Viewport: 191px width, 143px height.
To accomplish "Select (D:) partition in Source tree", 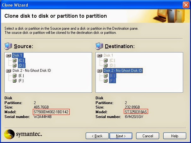I will [x=22, y=65].
